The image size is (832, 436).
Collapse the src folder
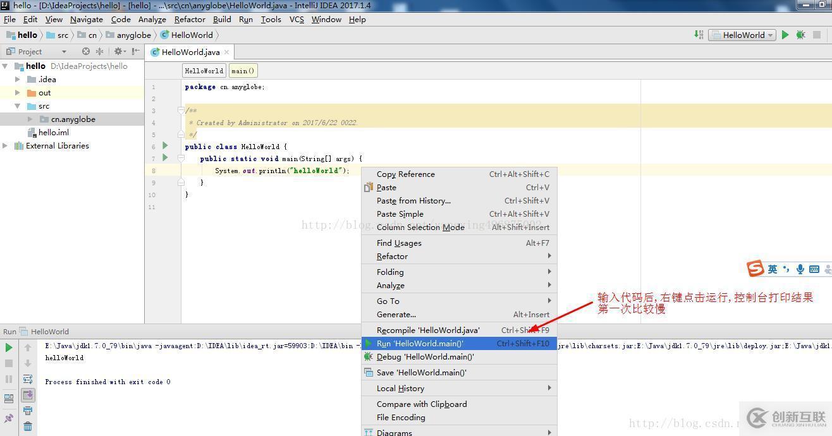click(x=18, y=106)
